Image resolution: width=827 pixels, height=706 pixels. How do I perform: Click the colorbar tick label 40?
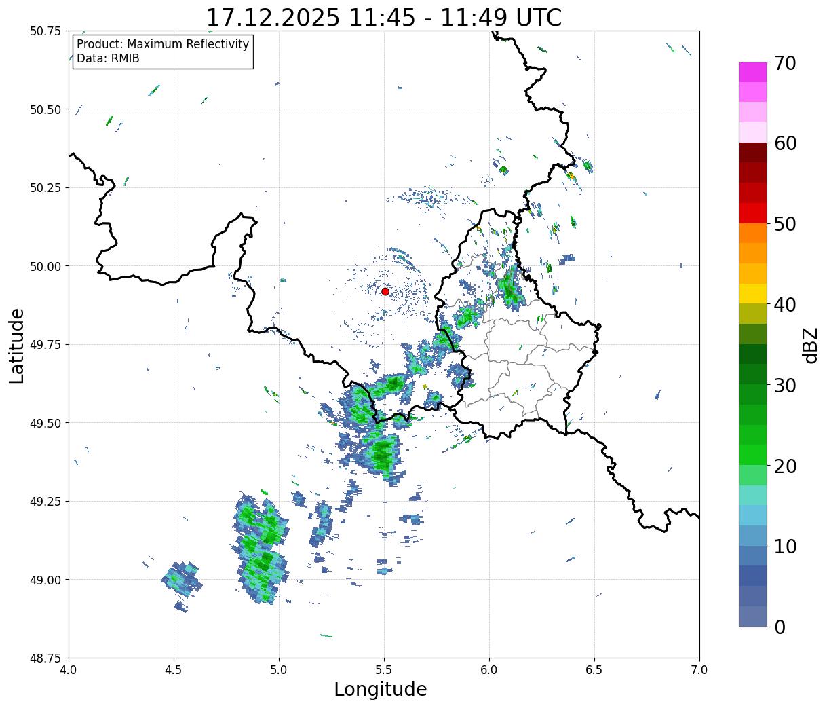click(785, 305)
